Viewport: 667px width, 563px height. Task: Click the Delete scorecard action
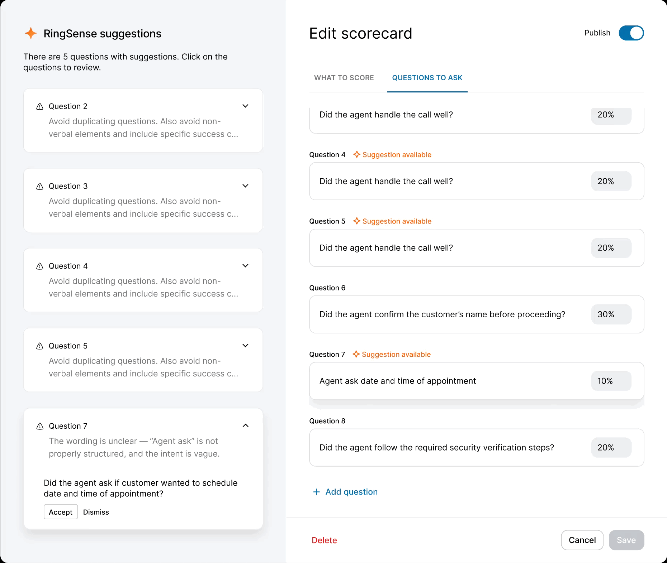coord(324,540)
